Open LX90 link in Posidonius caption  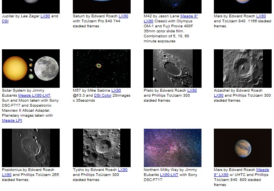pyautogui.click(x=7, y=175)
